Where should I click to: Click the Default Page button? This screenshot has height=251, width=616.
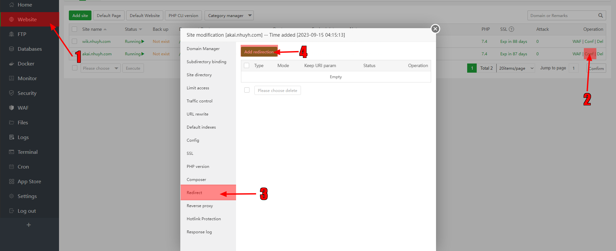coord(109,15)
